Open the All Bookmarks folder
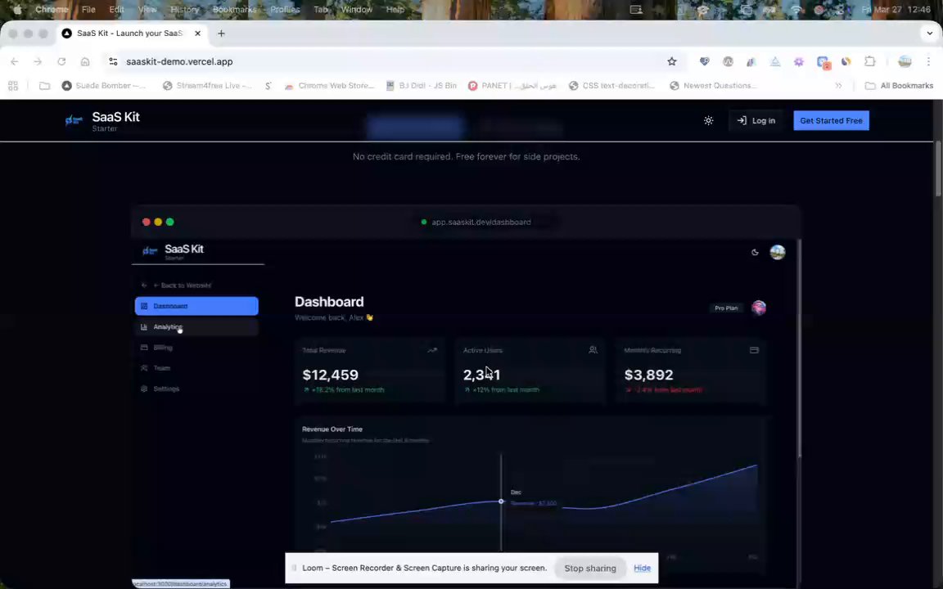 (x=899, y=86)
